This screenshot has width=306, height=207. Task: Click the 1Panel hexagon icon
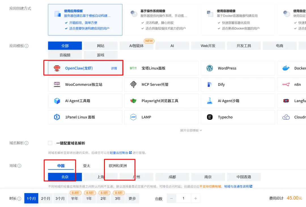[x=57, y=117]
